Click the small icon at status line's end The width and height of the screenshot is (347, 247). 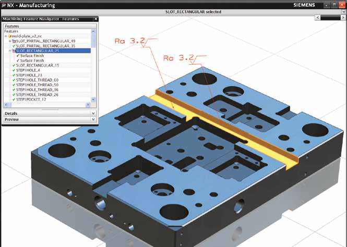tap(344, 12)
